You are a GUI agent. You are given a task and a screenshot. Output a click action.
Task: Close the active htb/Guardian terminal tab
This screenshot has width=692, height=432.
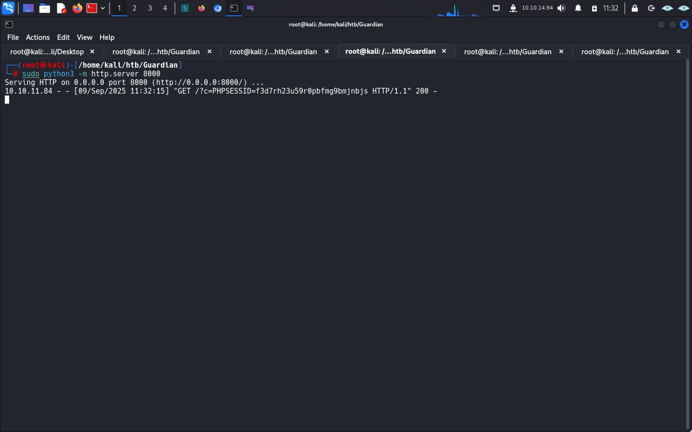pos(444,51)
